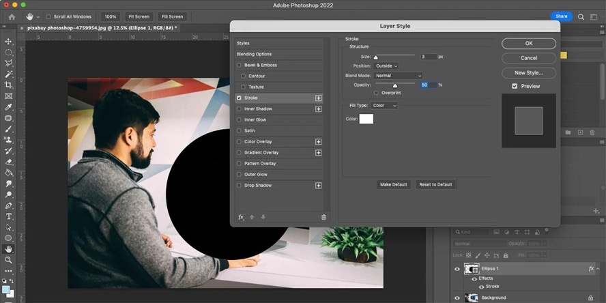This screenshot has height=303, width=606.
Task: Select the pixabay photoshop document tab
Action: coord(101,28)
